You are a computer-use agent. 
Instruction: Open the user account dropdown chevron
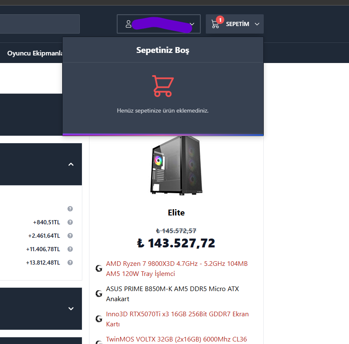click(192, 24)
